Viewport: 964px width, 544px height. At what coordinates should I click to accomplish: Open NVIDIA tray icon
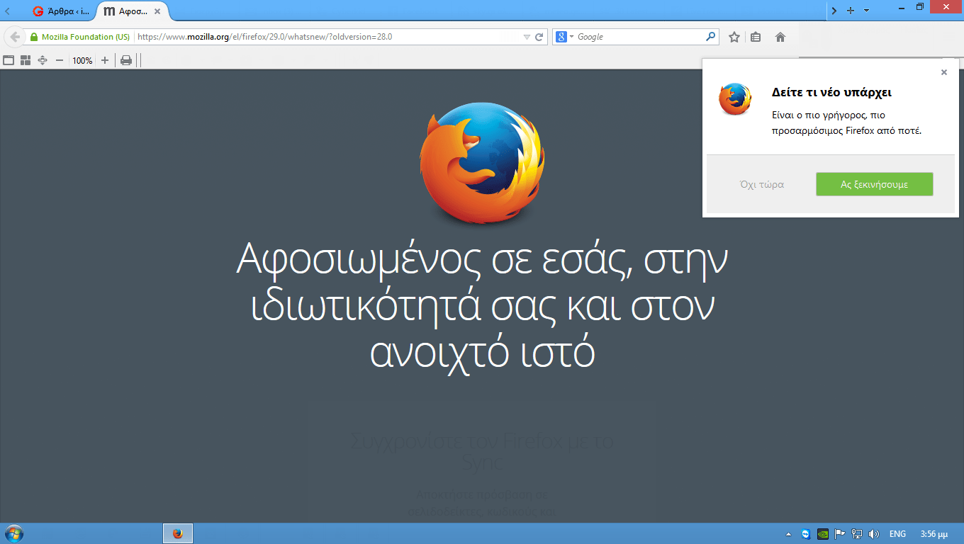pyautogui.click(x=823, y=534)
